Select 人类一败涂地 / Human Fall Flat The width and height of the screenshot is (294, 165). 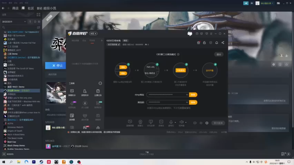click(21, 43)
